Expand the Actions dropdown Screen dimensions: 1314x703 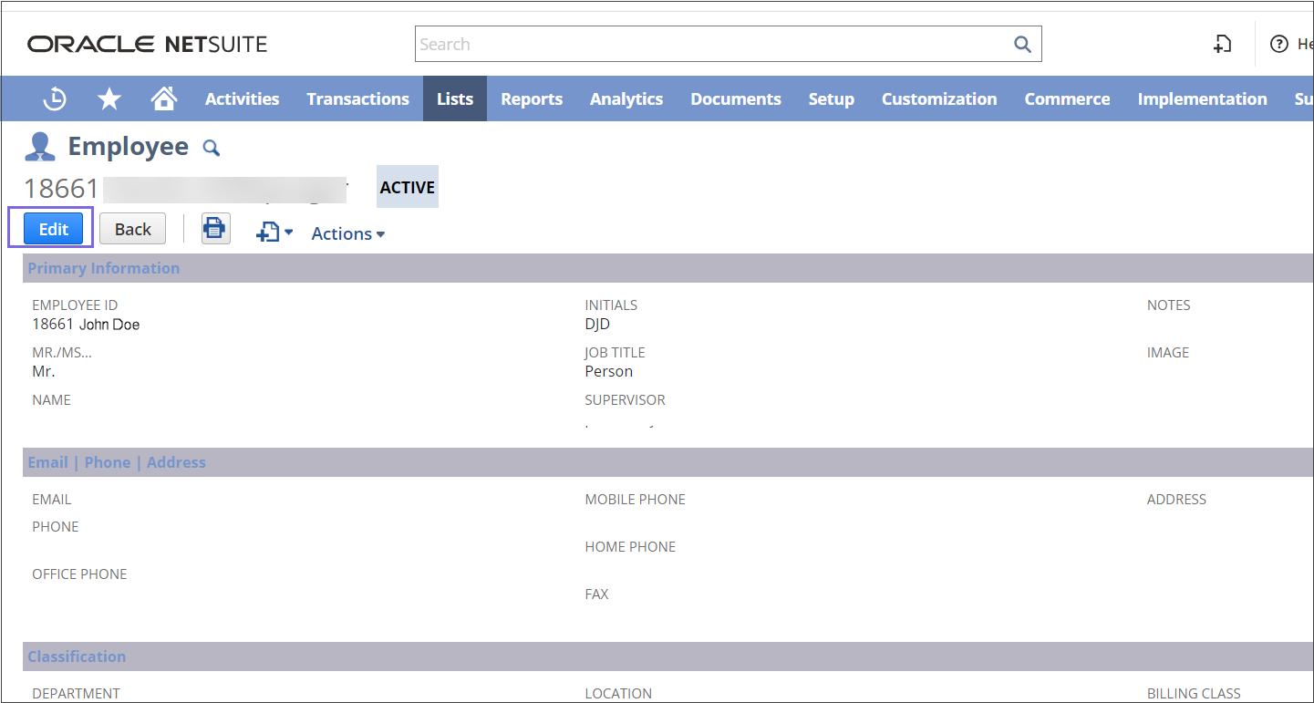point(347,233)
